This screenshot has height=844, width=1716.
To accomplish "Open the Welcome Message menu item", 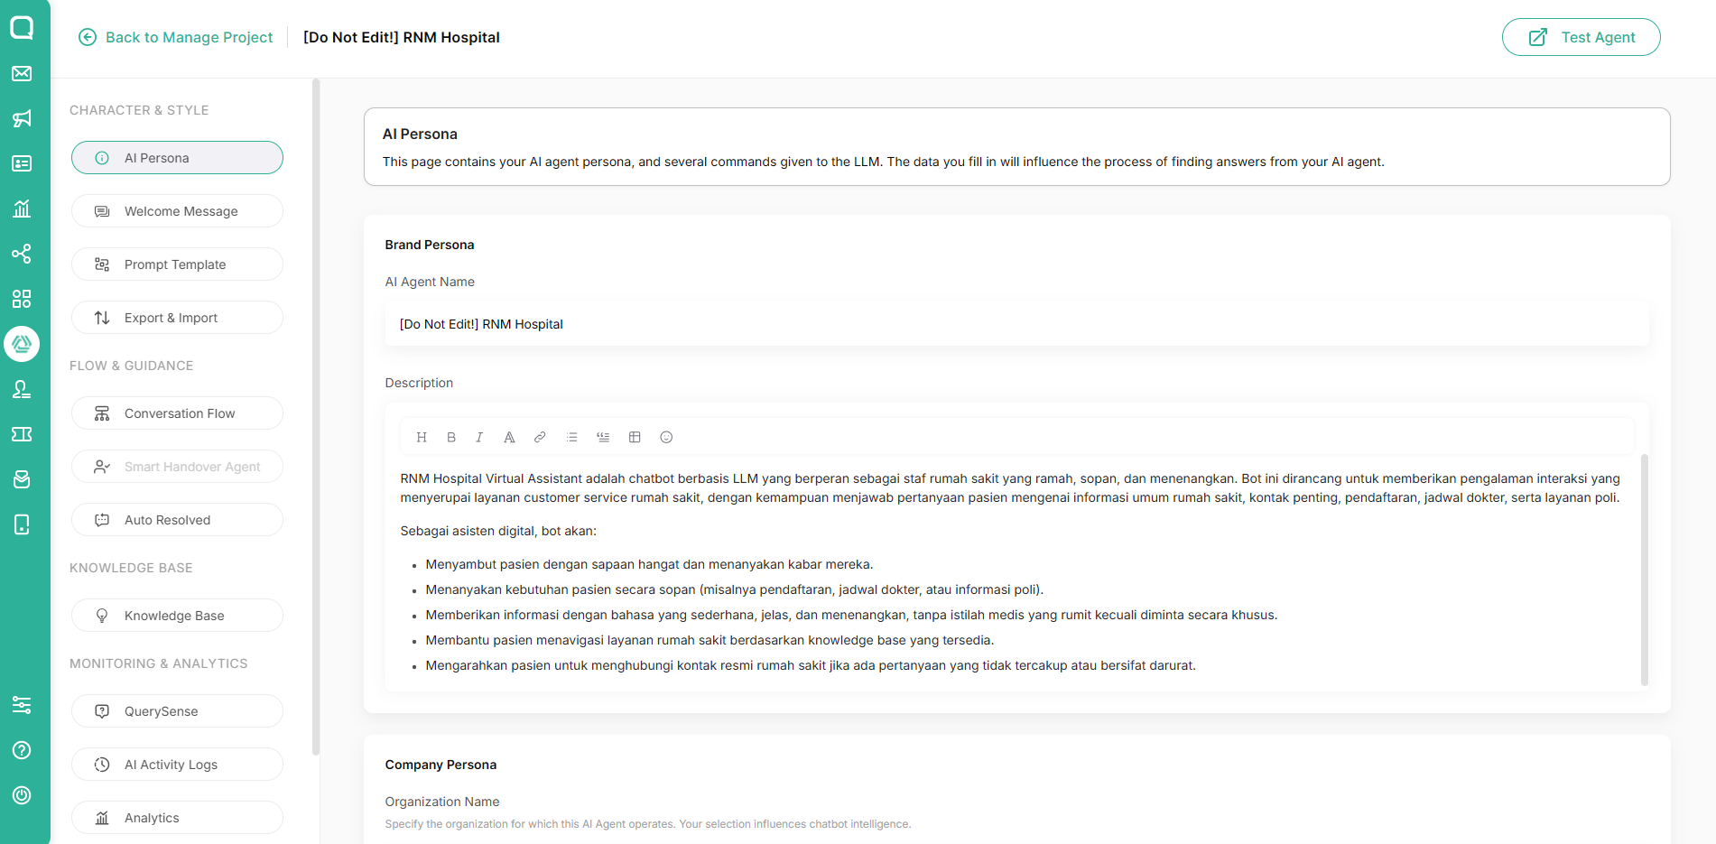I will (x=177, y=211).
